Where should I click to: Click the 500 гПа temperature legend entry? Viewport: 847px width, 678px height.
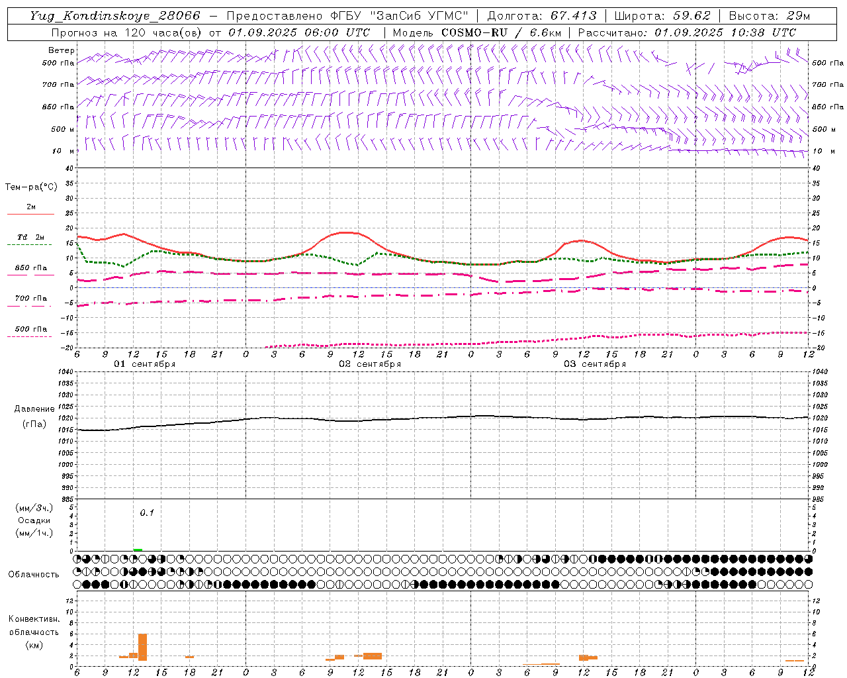[x=30, y=329]
